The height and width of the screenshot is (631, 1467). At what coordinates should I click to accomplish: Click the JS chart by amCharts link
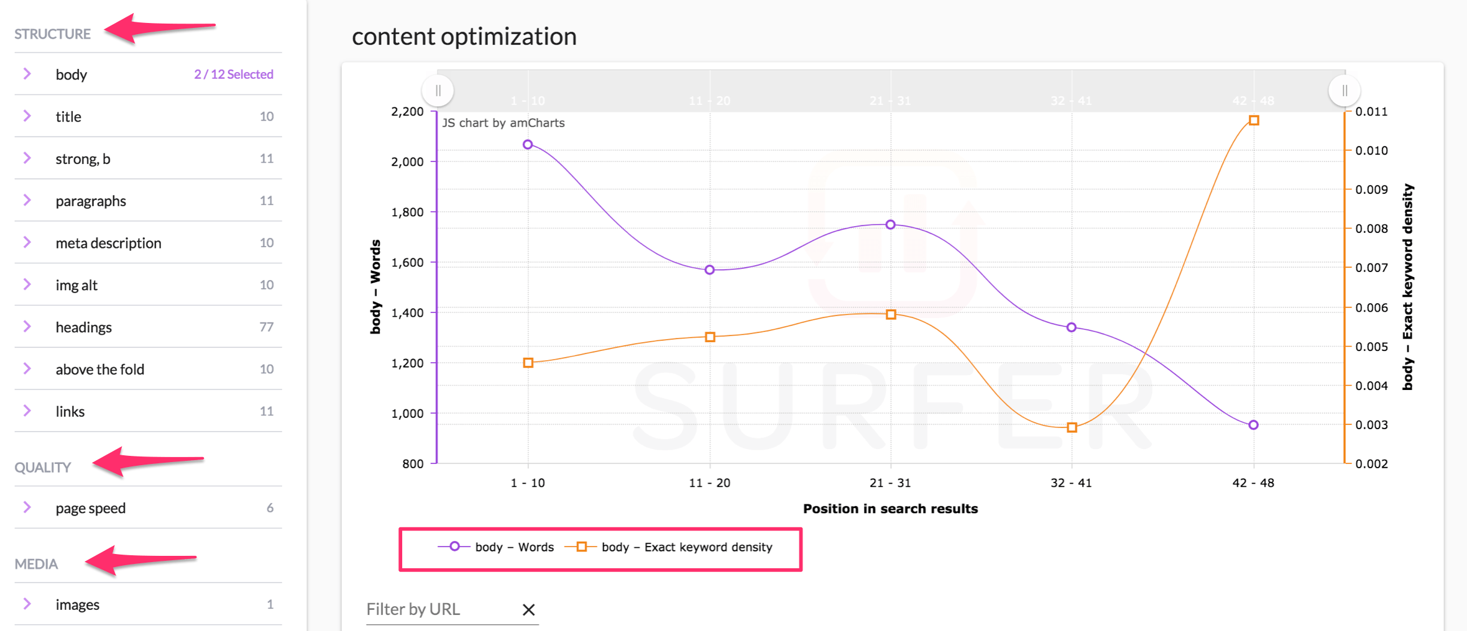pyautogui.click(x=503, y=123)
